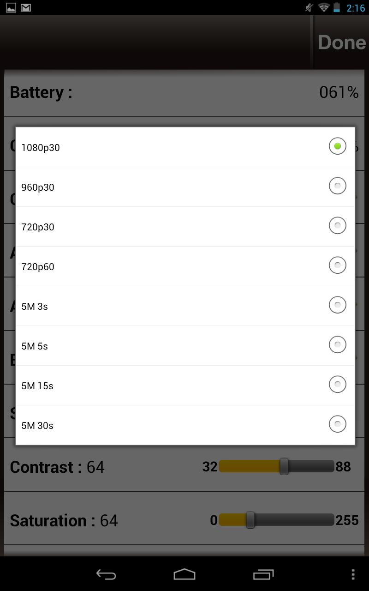Select the 5M 5s radio button

pos(337,345)
